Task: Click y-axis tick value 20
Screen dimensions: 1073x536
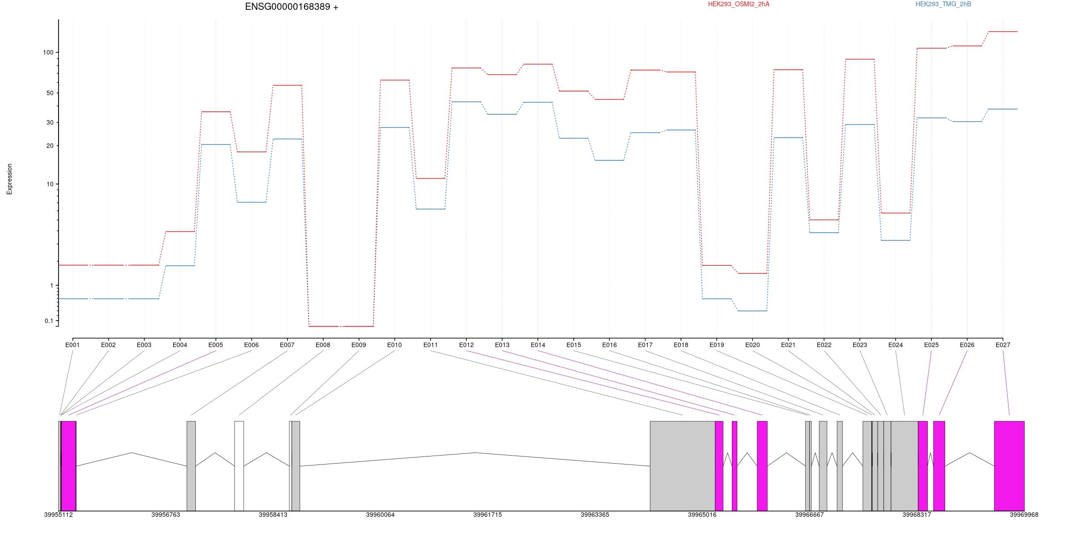Action: point(50,146)
